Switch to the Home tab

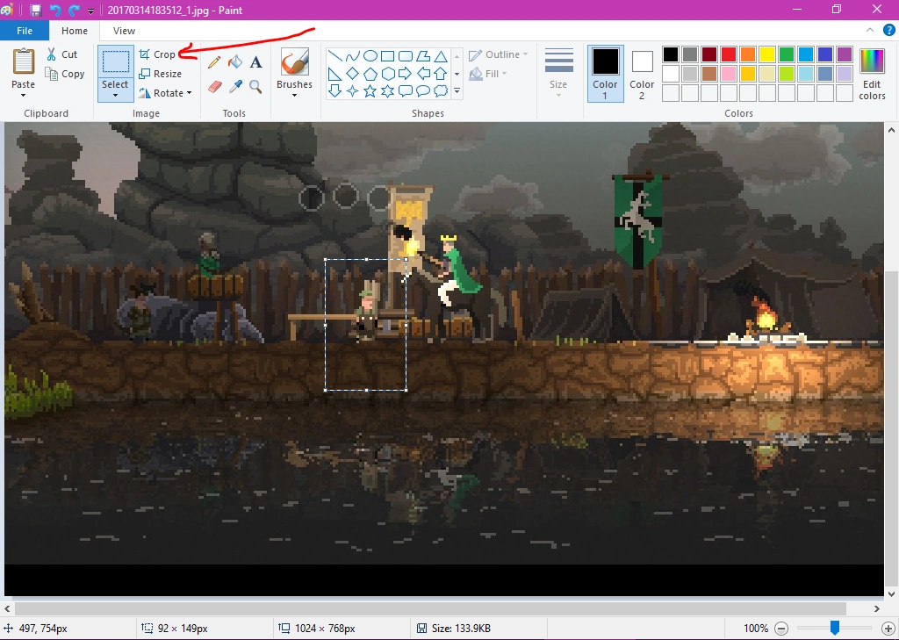75,31
